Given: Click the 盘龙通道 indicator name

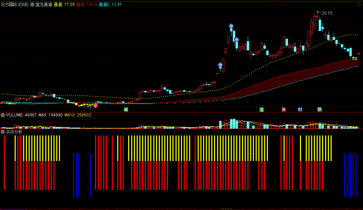Looking at the screenshot, I should [44, 4].
